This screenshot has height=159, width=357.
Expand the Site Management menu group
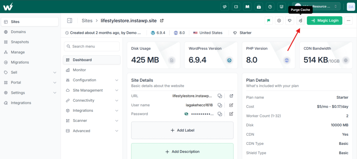pyautogui.click(x=117, y=90)
